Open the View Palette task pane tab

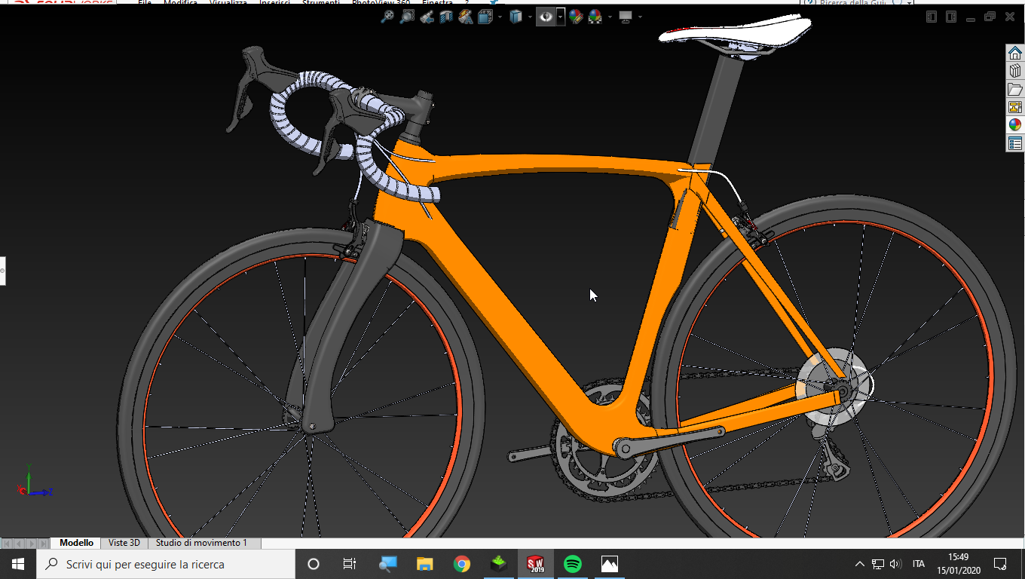[x=1015, y=107]
